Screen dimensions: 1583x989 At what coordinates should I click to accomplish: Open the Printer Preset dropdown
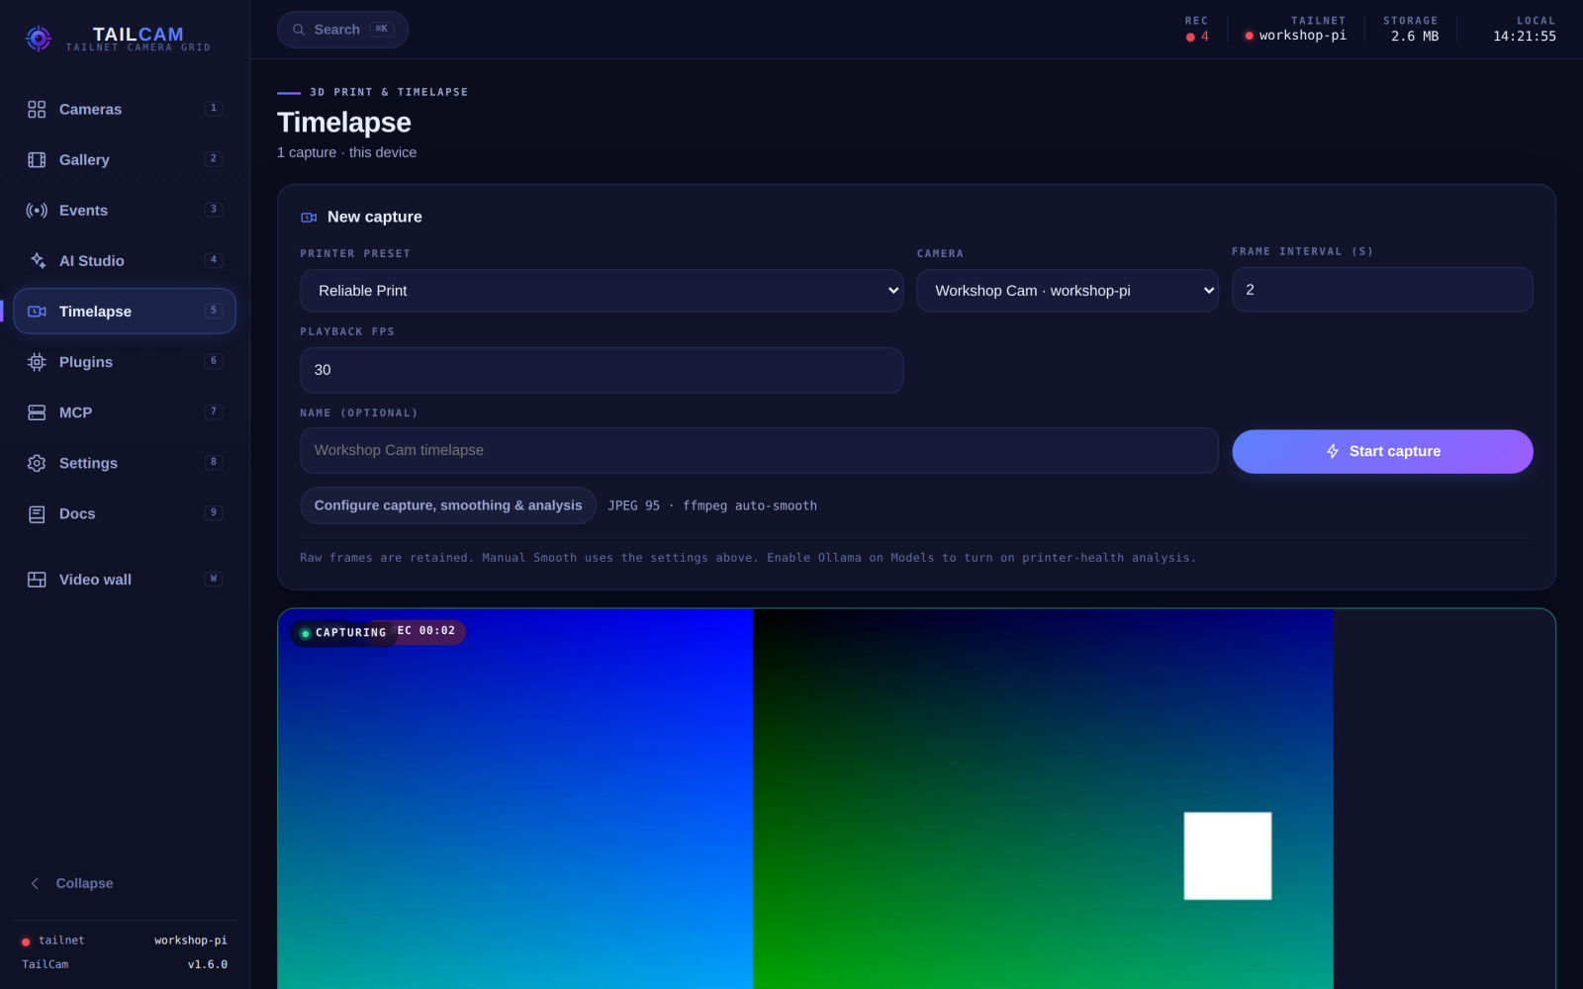click(x=602, y=291)
